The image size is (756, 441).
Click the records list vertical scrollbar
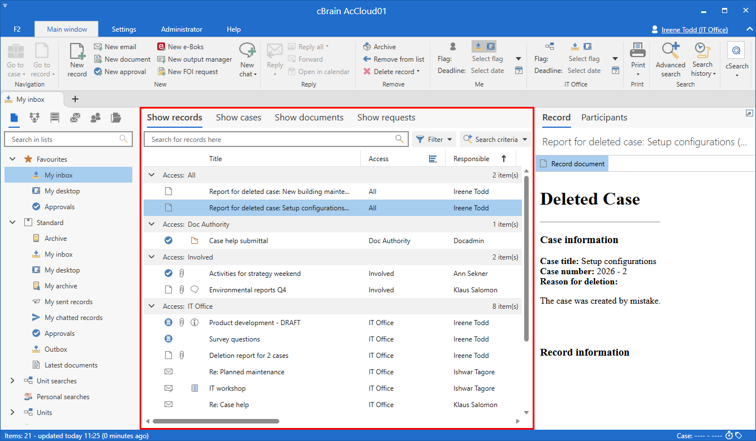(526, 259)
